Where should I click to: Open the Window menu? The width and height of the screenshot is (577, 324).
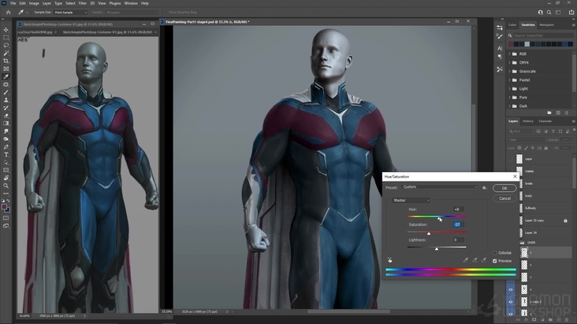(131, 3)
